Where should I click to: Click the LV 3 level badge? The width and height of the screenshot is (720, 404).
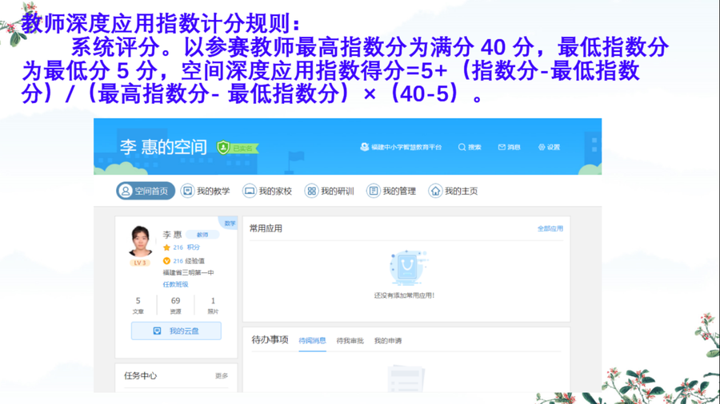pyautogui.click(x=140, y=263)
